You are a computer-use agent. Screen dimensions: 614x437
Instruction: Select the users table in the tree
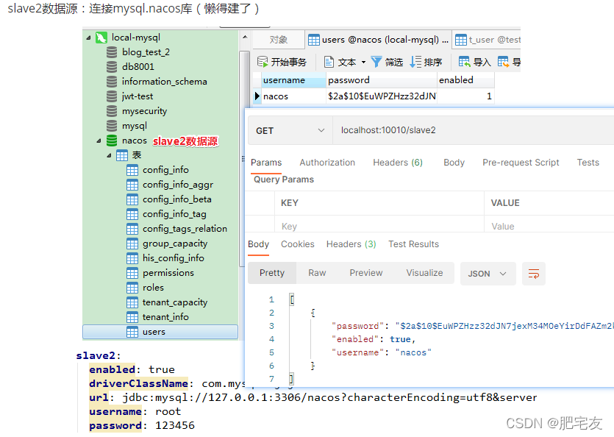[160, 332]
